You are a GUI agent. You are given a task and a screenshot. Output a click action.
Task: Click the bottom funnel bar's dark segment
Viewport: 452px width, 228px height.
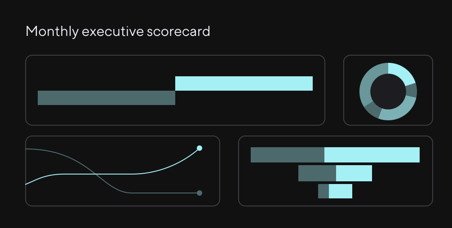coord(323,191)
